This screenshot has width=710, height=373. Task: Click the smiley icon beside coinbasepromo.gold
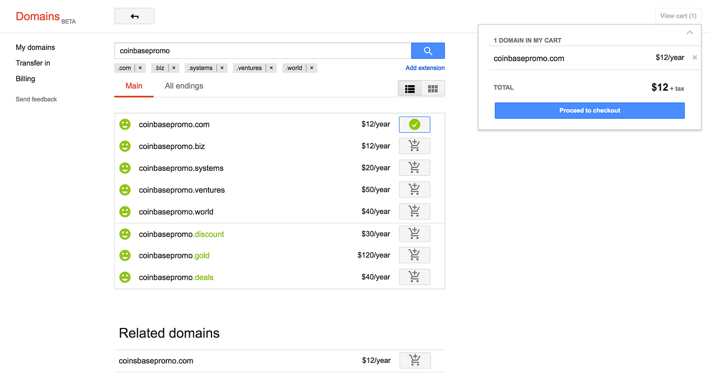125,255
